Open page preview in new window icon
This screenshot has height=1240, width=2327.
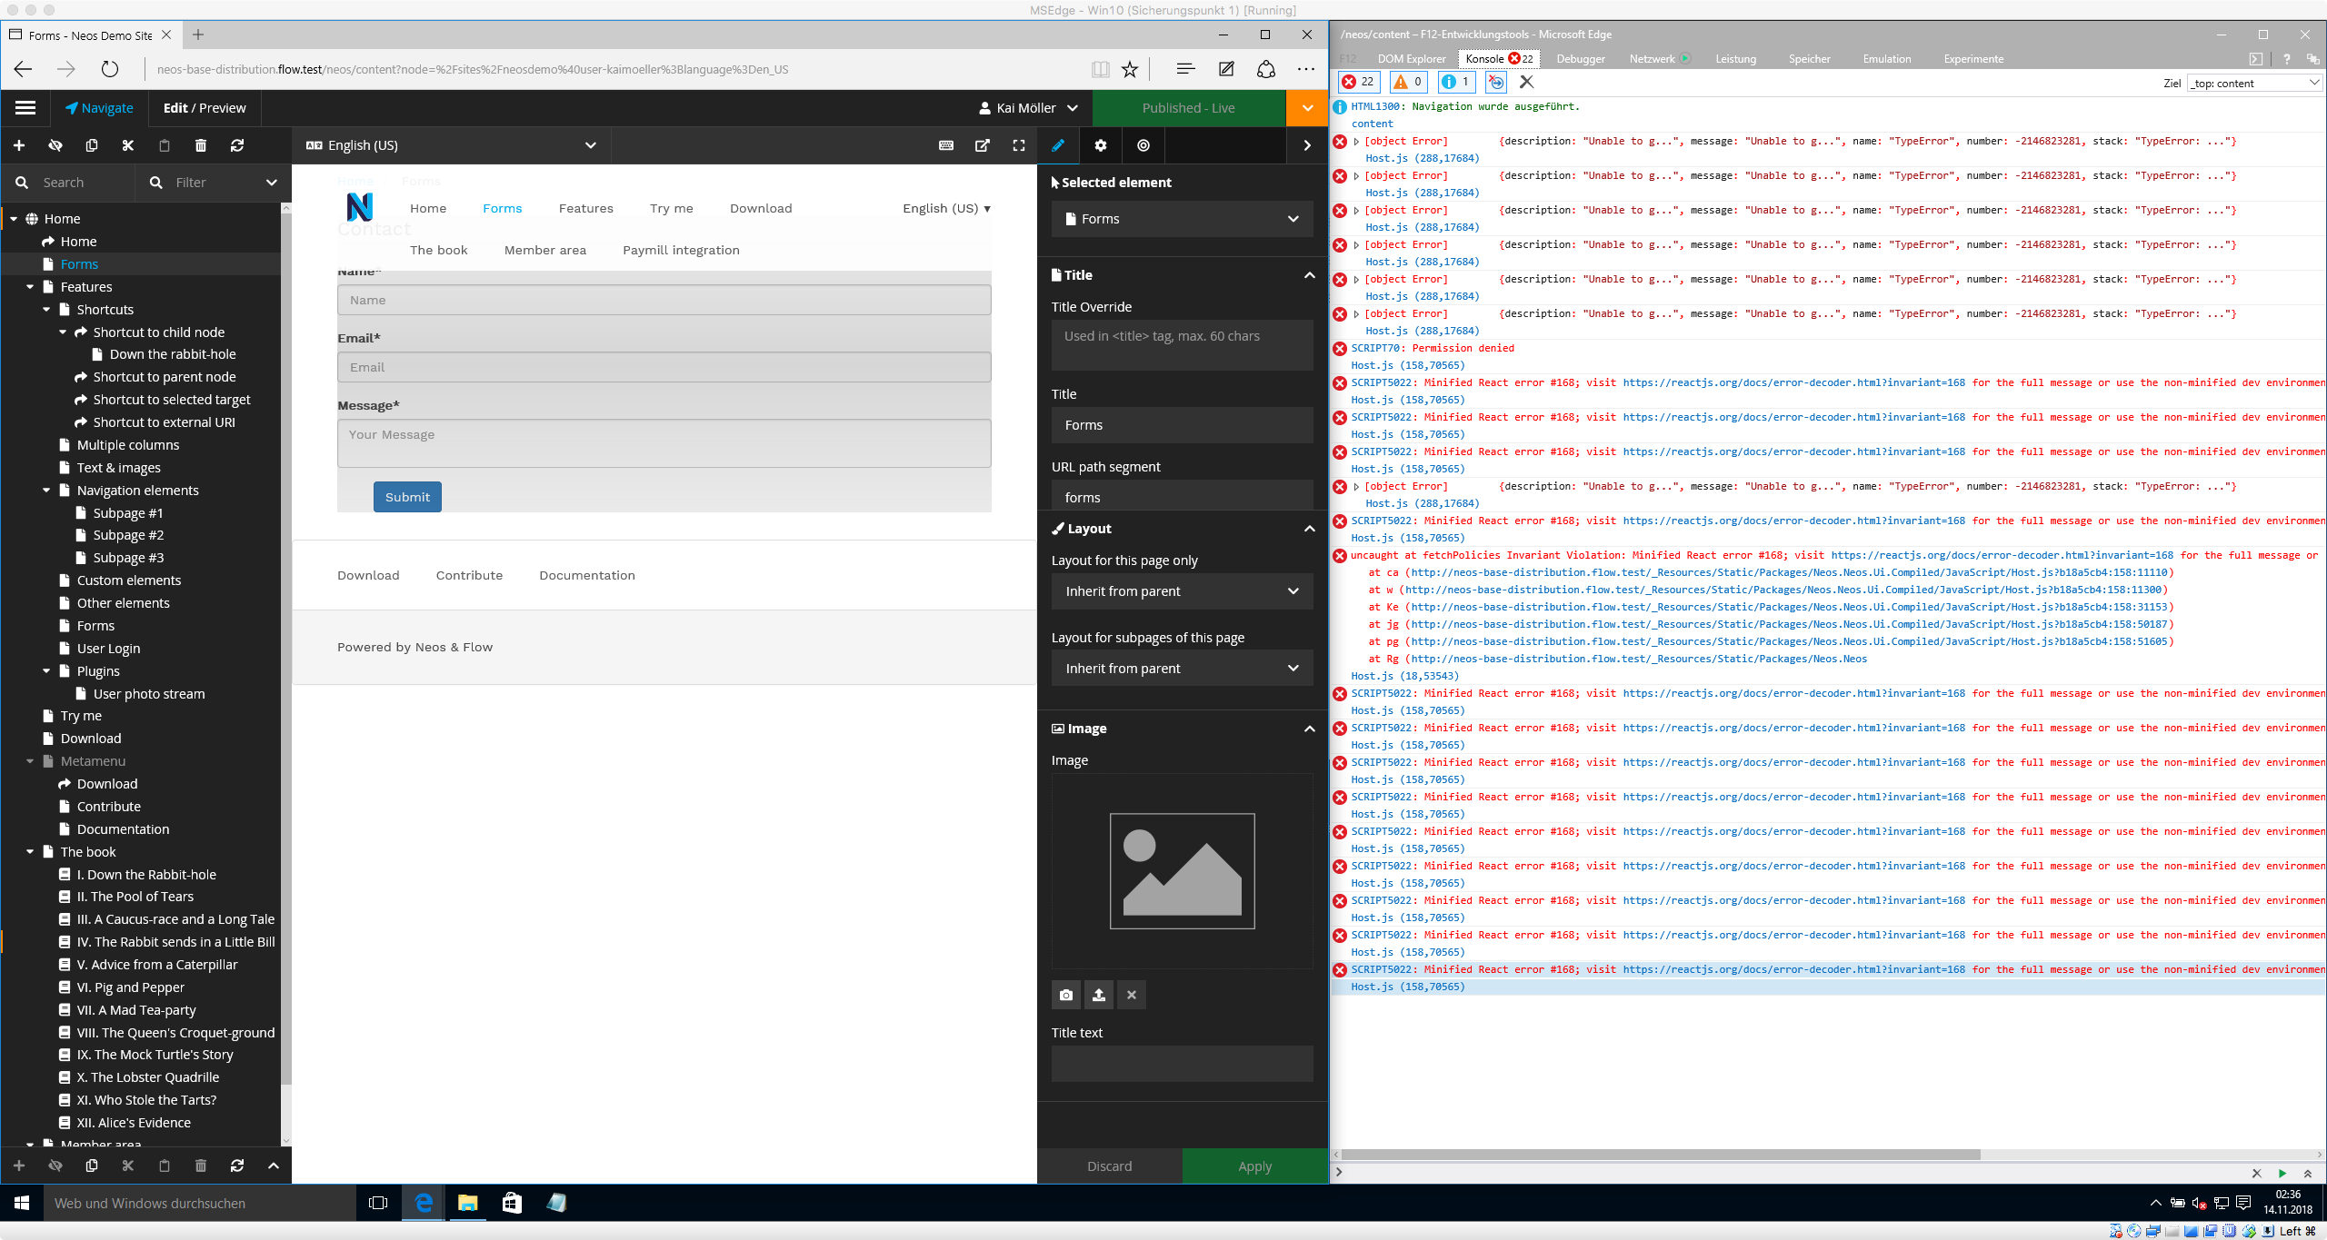click(x=983, y=145)
